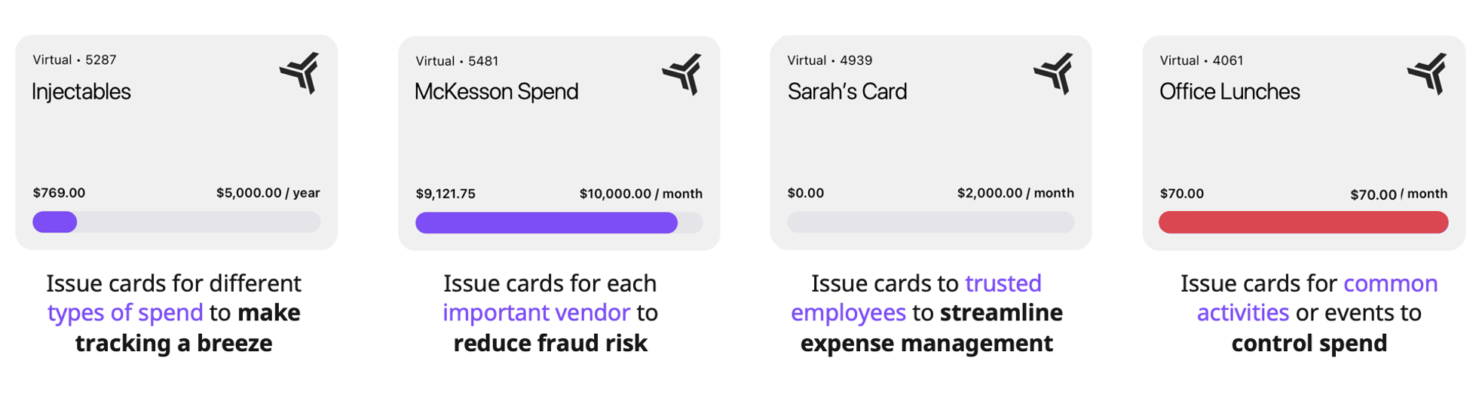Click the "common activities" purple text

(1317, 298)
